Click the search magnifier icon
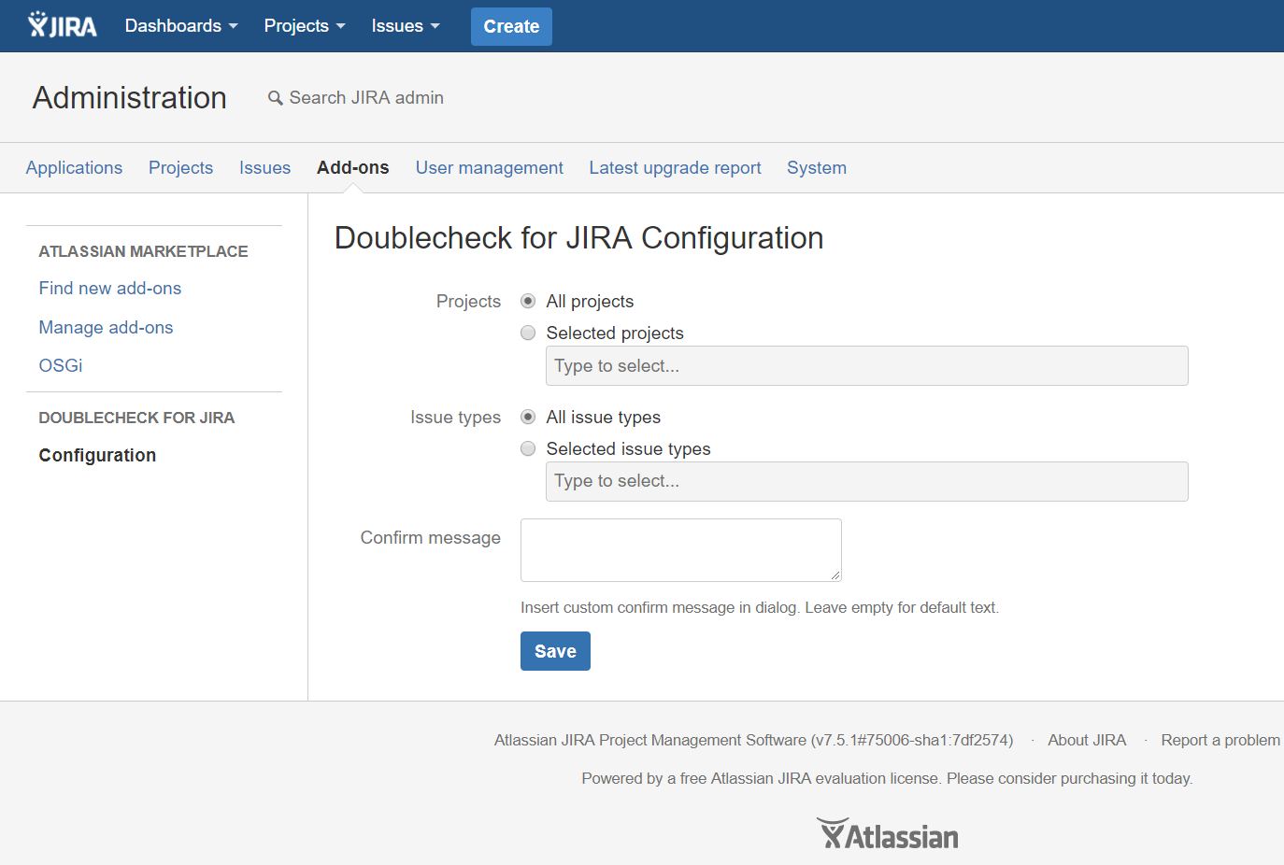This screenshot has height=865, width=1284. [275, 98]
